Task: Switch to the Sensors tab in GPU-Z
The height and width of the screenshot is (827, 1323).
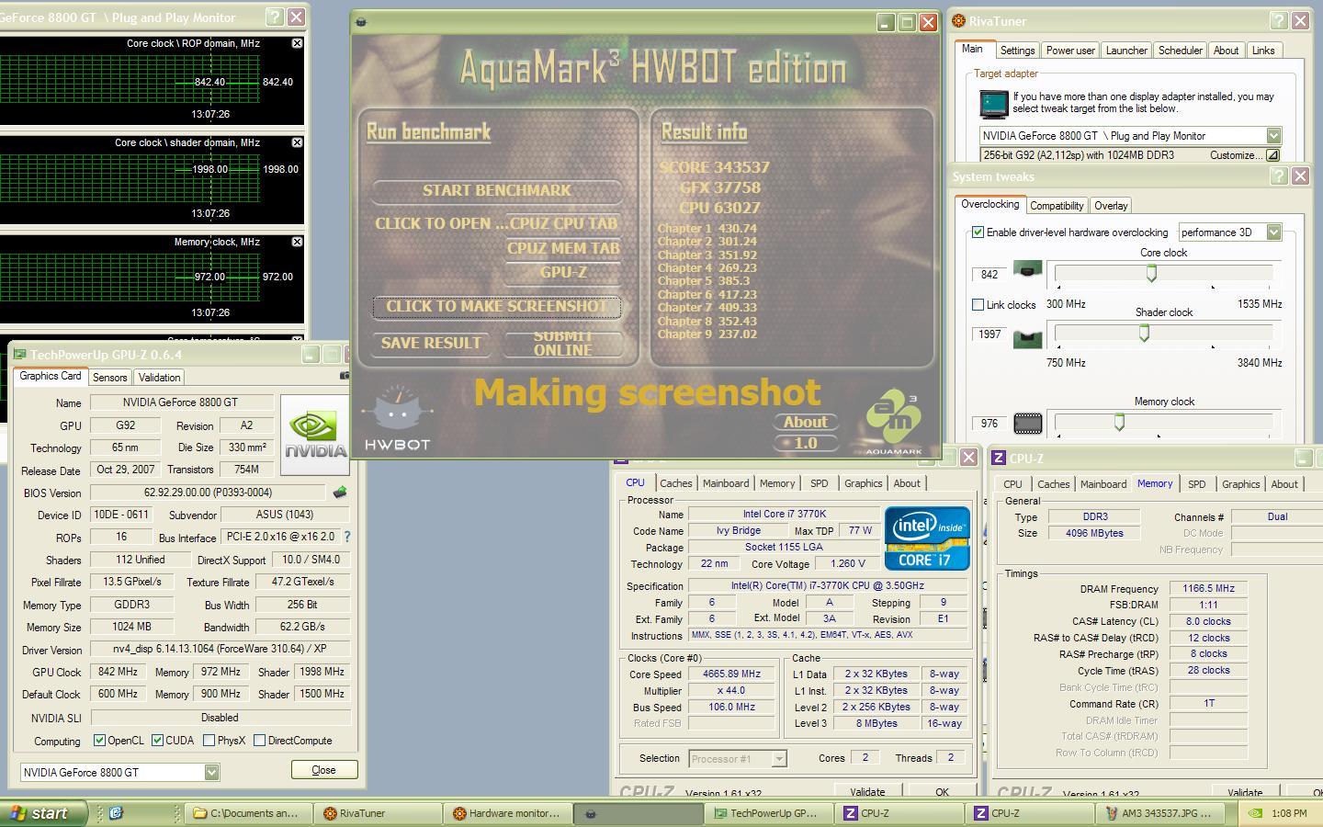Action: (x=109, y=378)
